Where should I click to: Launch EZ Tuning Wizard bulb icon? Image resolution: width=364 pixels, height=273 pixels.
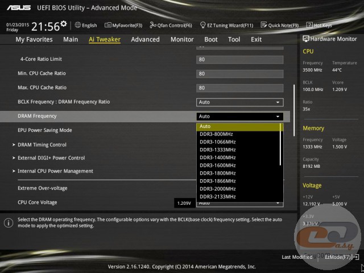[x=202, y=25]
